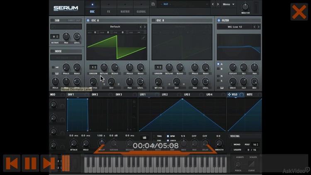Change OSC A unison voices stepper

93,67
